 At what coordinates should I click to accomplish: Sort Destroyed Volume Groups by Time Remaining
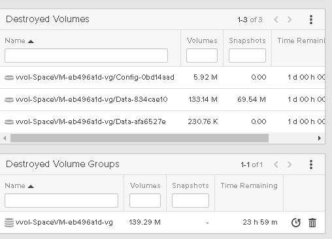point(249,185)
